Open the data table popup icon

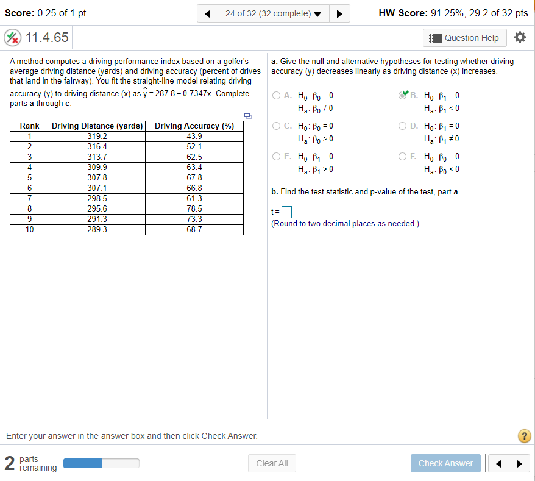point(248,116)
